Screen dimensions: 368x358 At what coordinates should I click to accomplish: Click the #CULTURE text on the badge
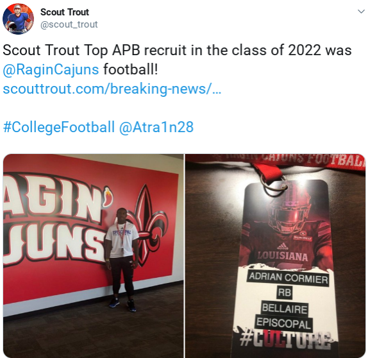pyautogui.click(x=285, y=340)
